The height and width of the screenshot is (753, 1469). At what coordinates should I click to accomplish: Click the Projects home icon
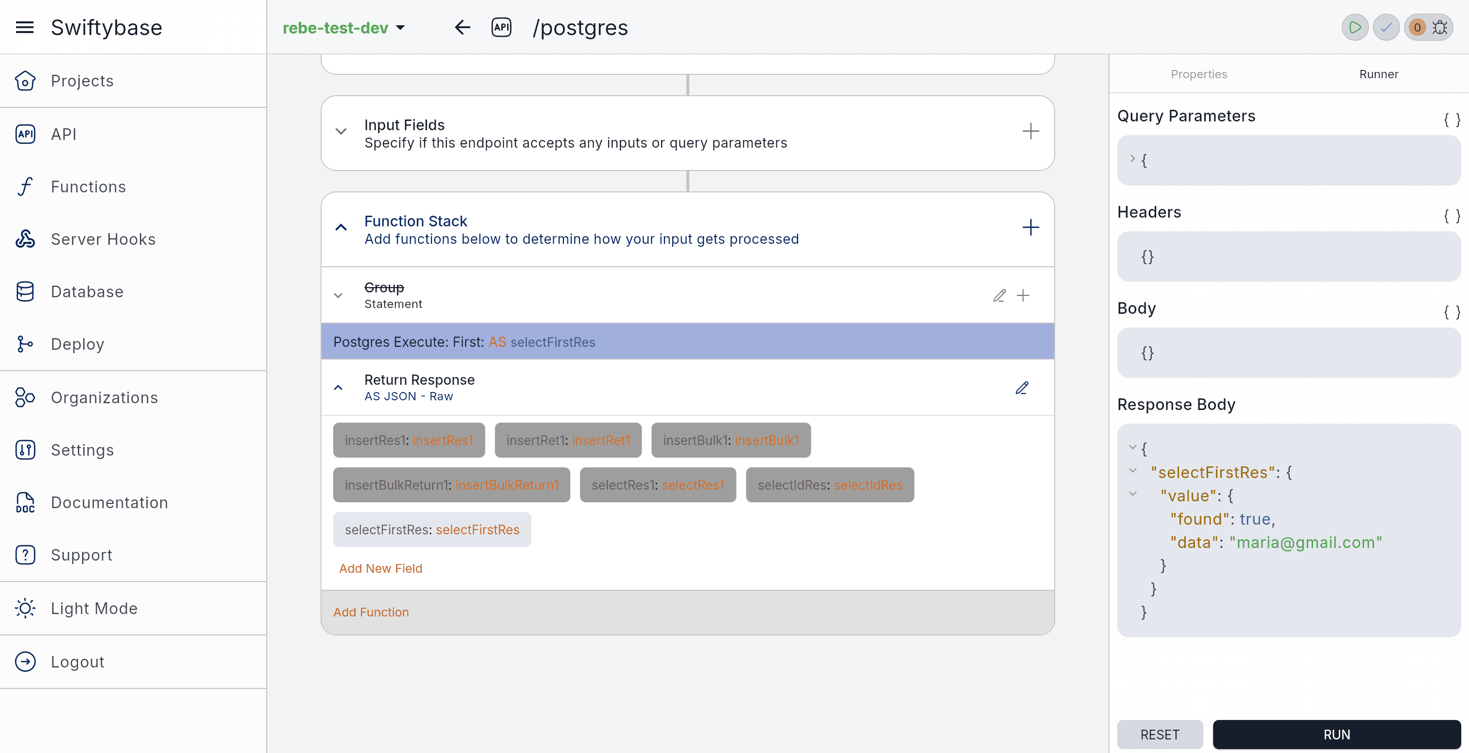click(25, 81)
